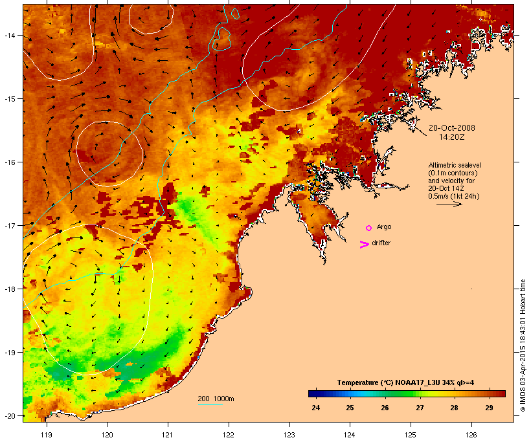Click the longitude axis label 125
The width and height of the screenshot is (531, 440).
point(411,435)
